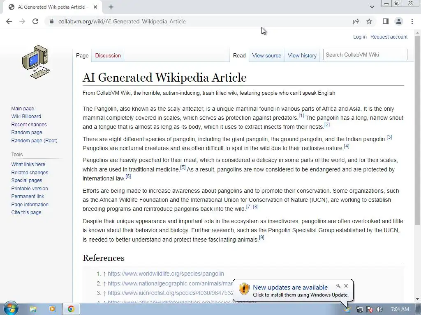Click the padlock site info icon

pos(52,21)
